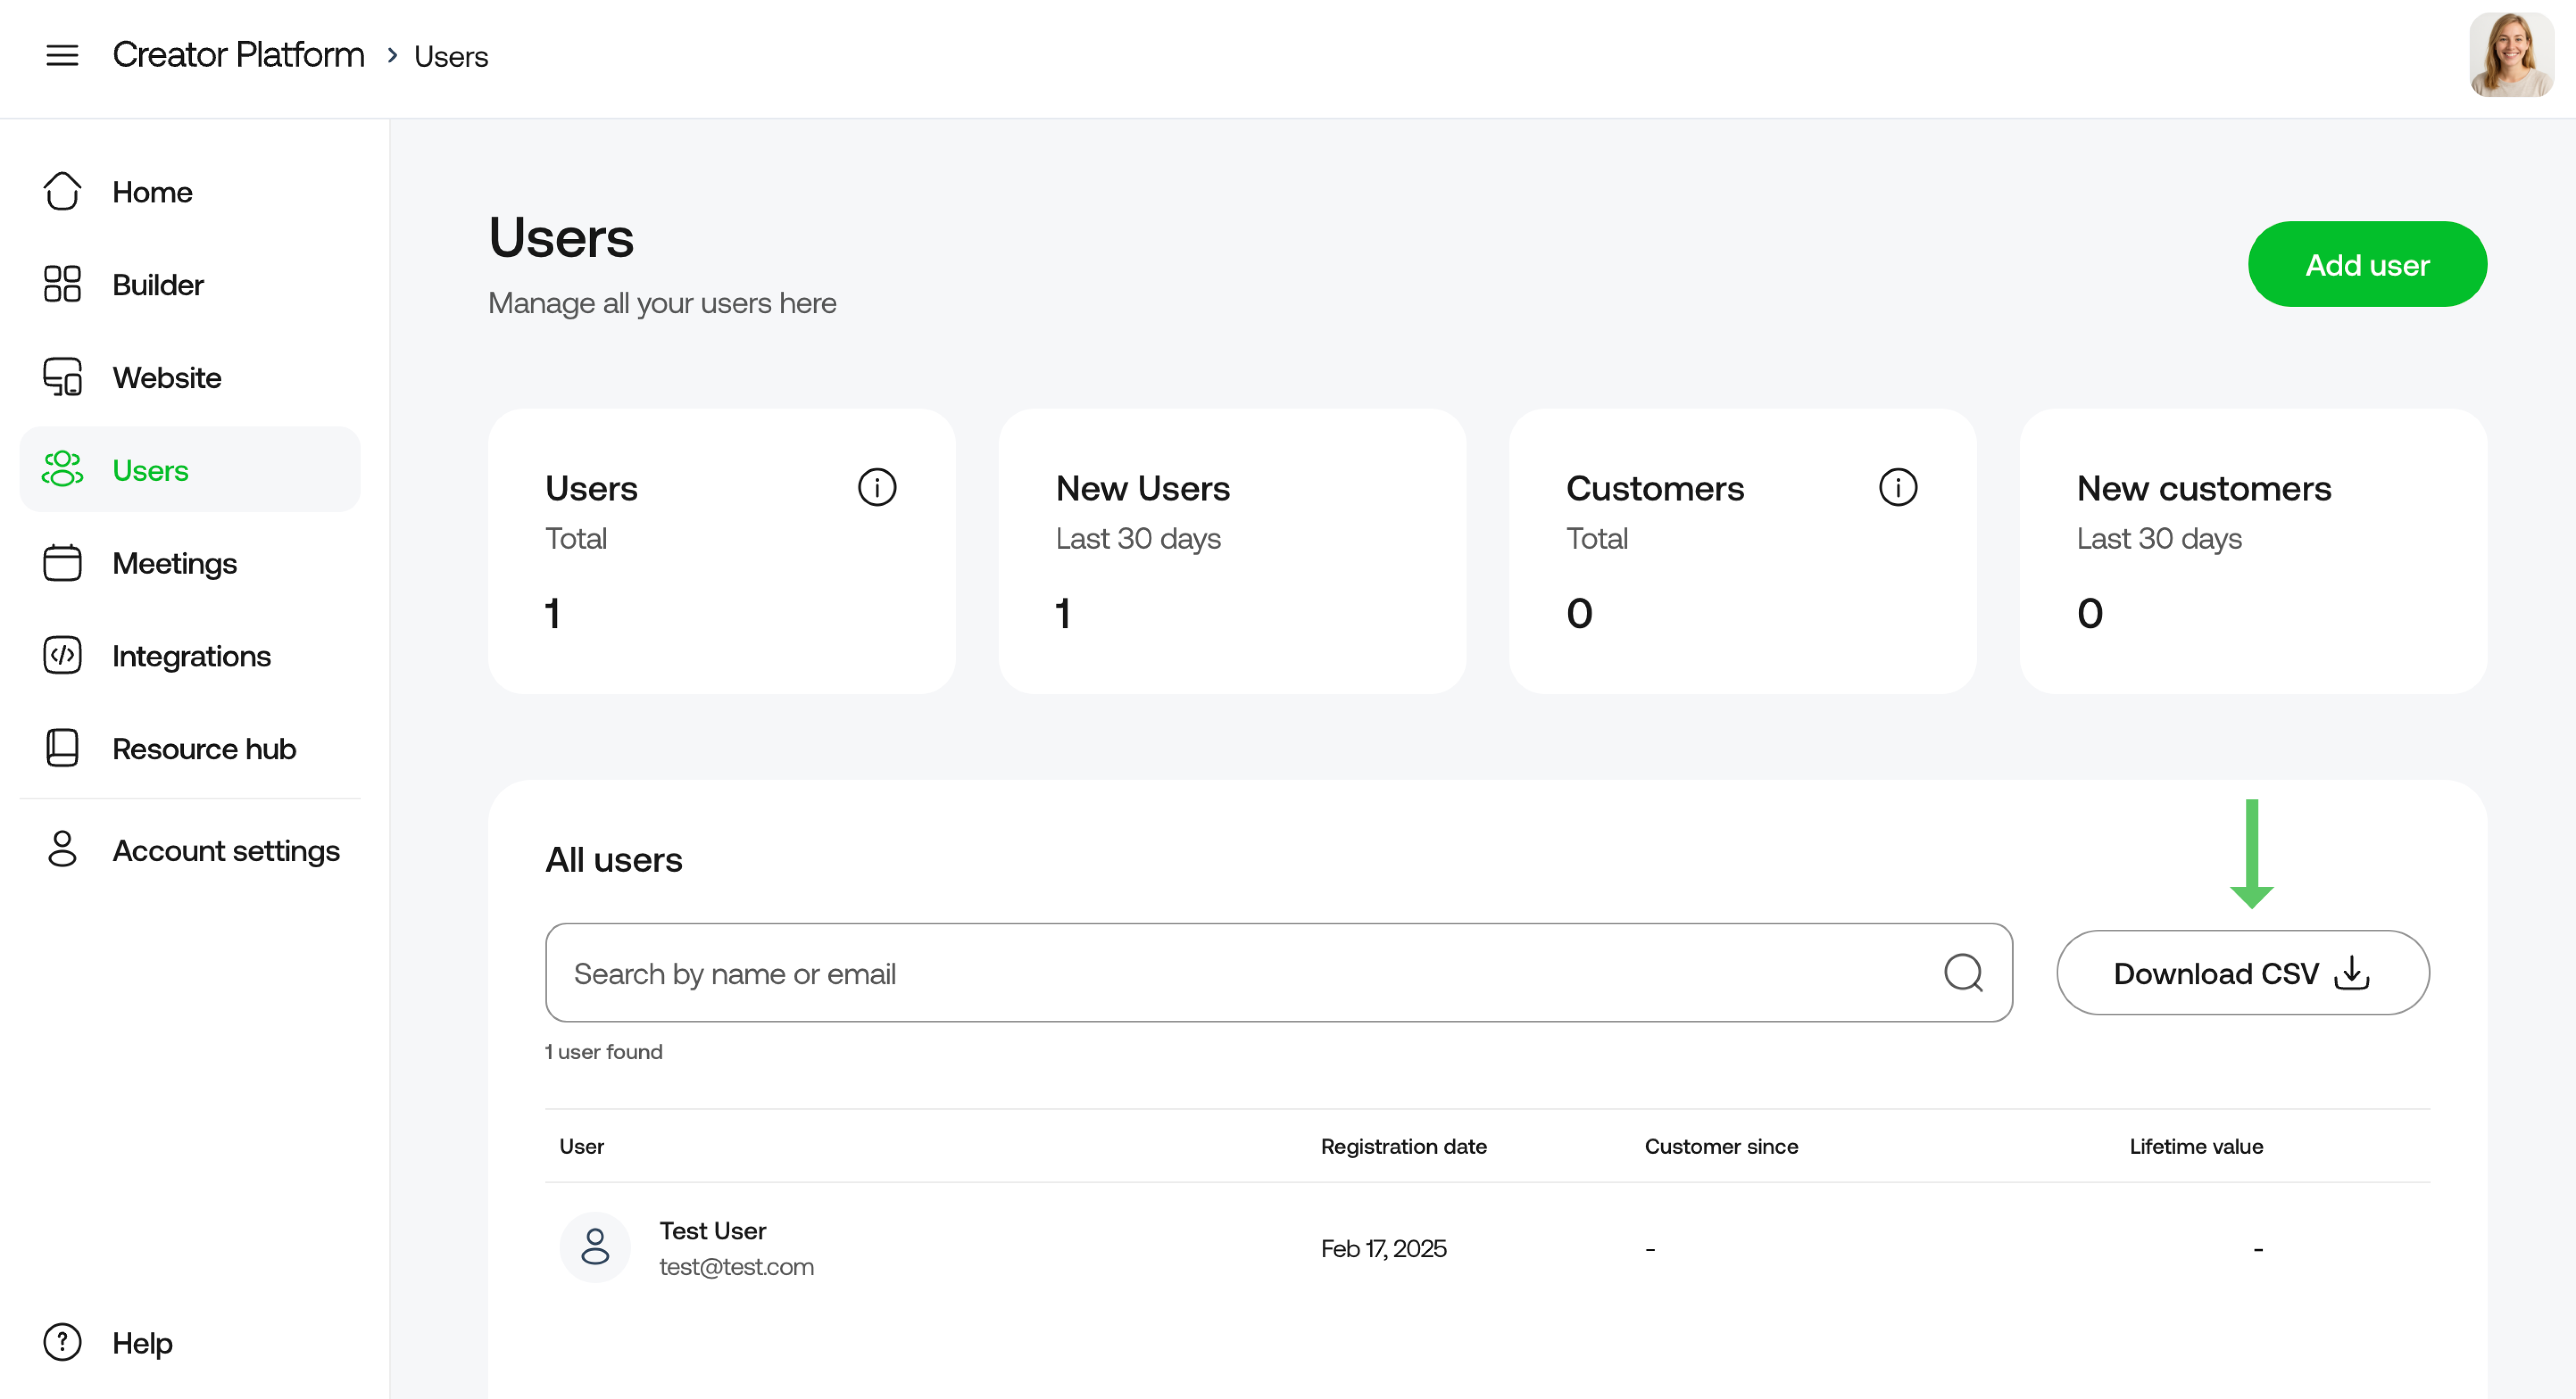
Task: Open the hamburger navigation menu
Action: tap(62, 55)
